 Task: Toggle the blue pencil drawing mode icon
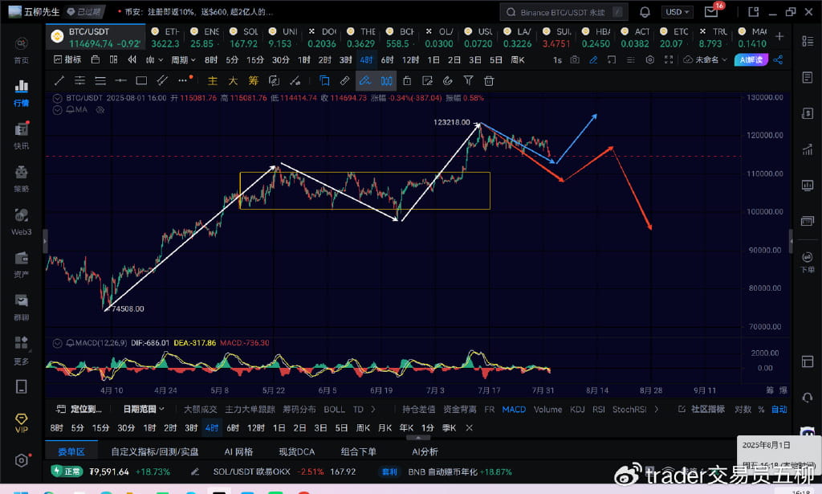click(593, 59)
